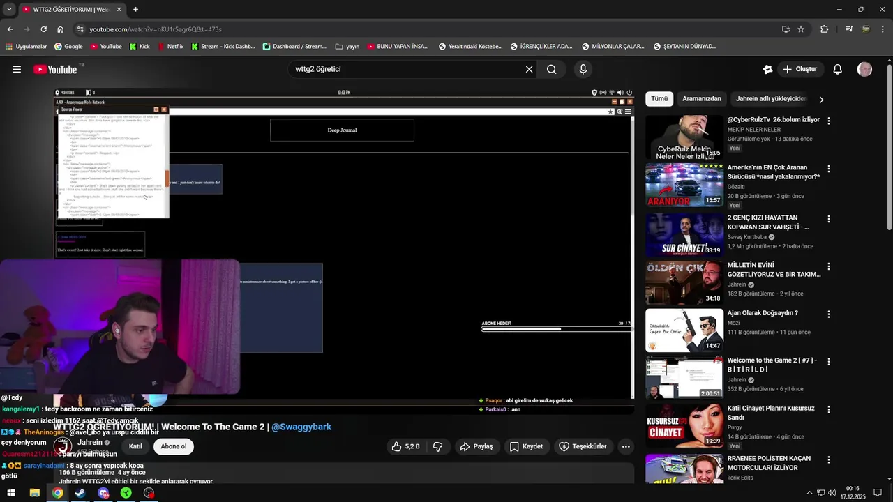893x502 pixels.
Task: Select the Tümü filter chip
Action: pyautogui.click(x=659, y=99)
